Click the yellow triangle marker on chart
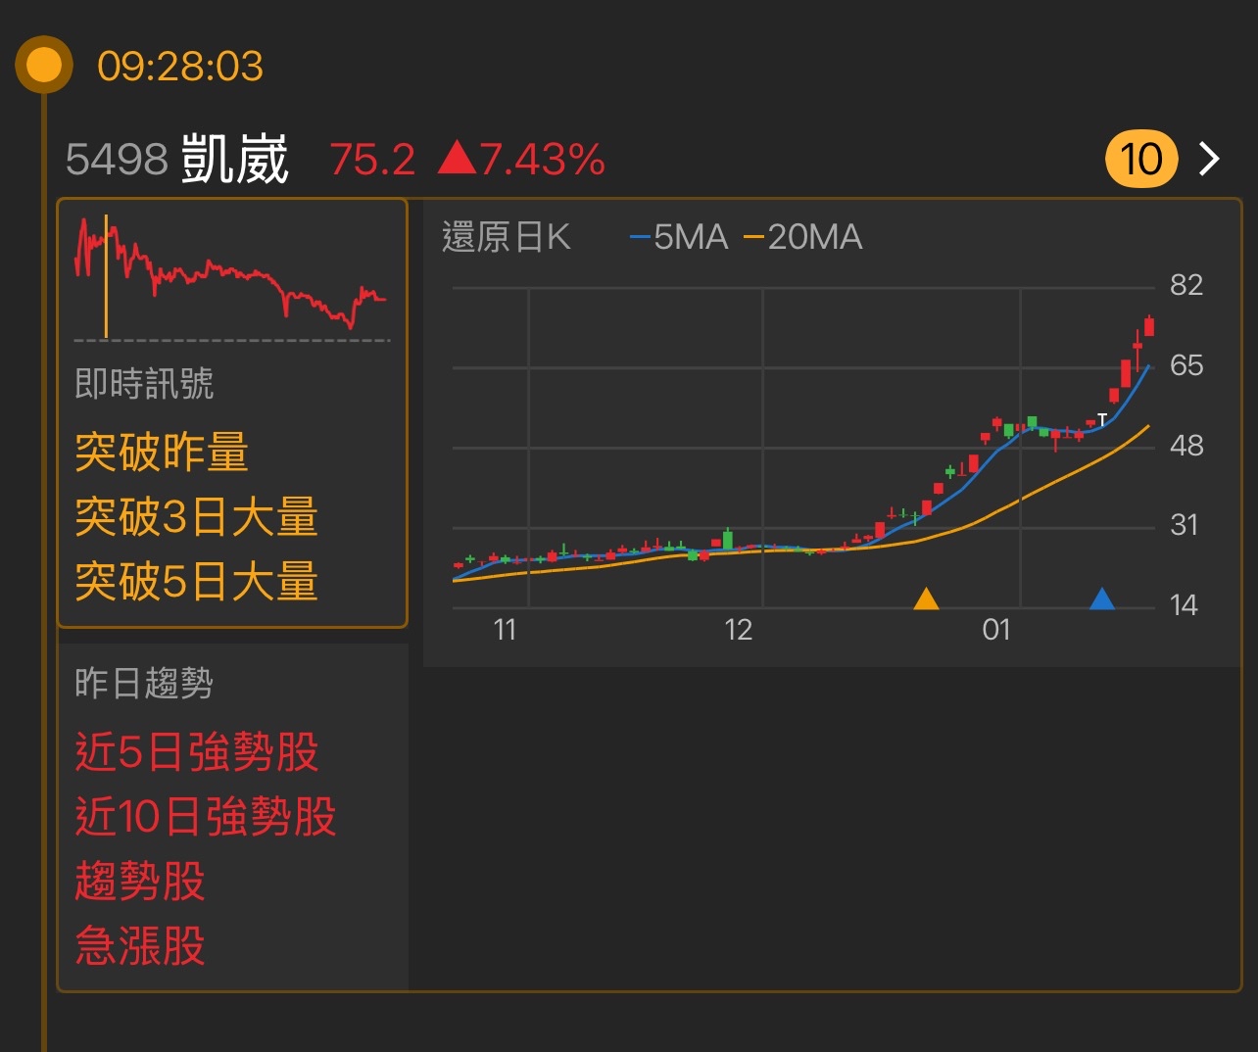This screenshot has width=1258, height=1052. [x=926, y=598]
